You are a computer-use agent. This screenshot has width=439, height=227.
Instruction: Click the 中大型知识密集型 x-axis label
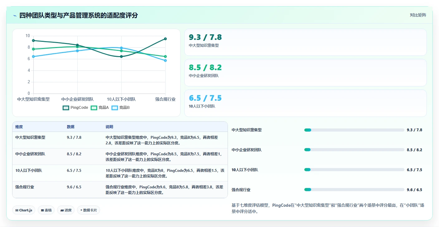pyautogui.click(x=33, y=99)
